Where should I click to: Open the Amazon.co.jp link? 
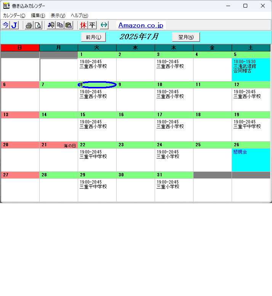(x=141, y=26)
